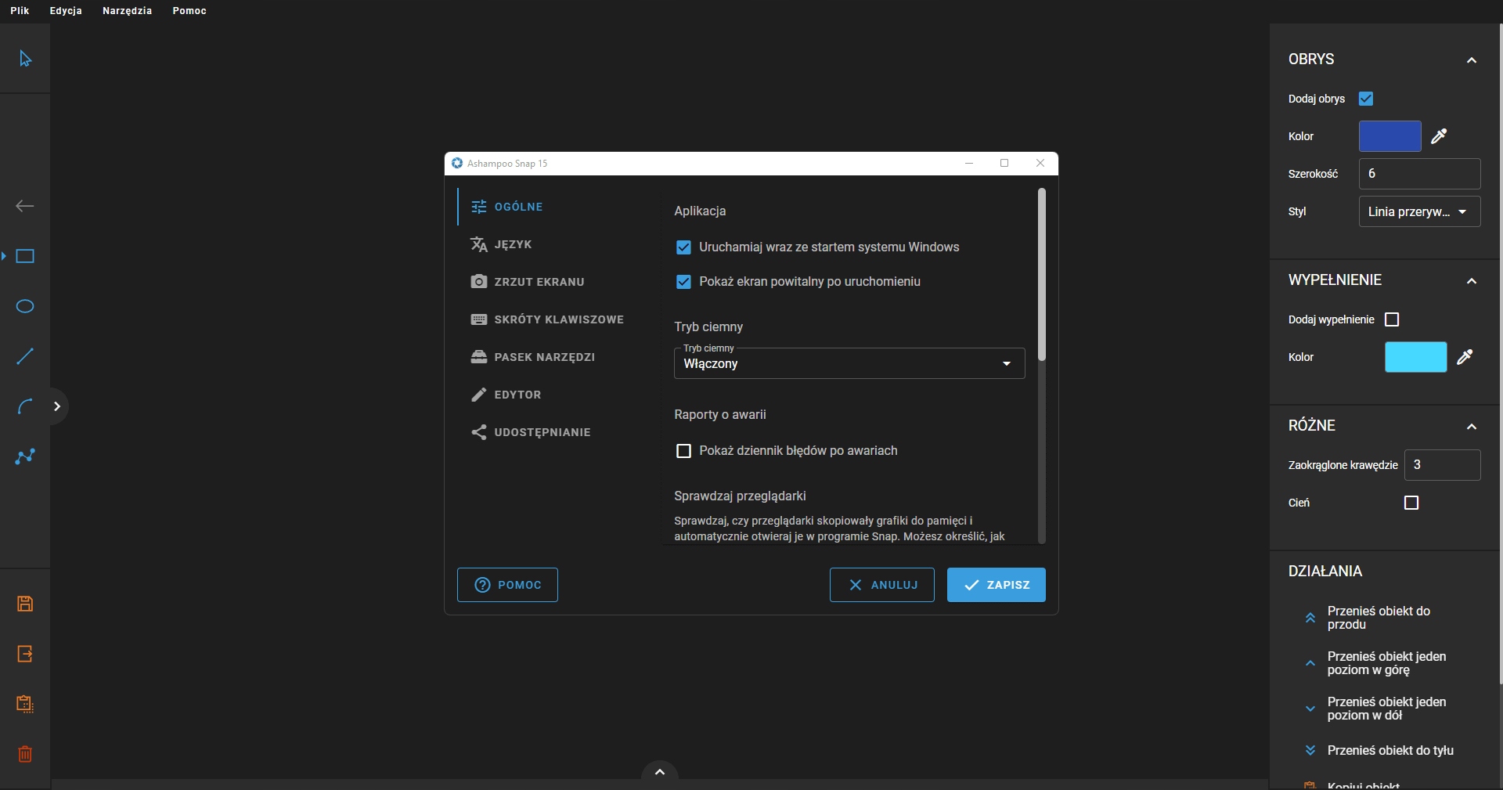Select the pointer selection tool
1503x790 pixels.
[25, 59]
